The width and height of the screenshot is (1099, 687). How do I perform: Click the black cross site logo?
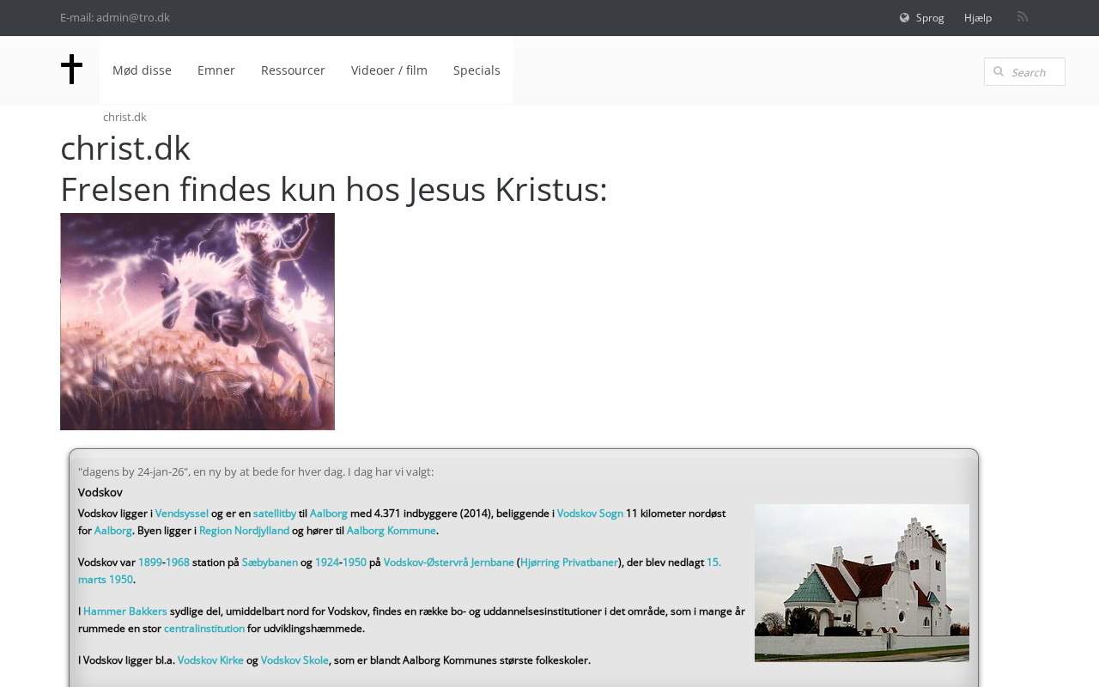[x=71, y=70]
